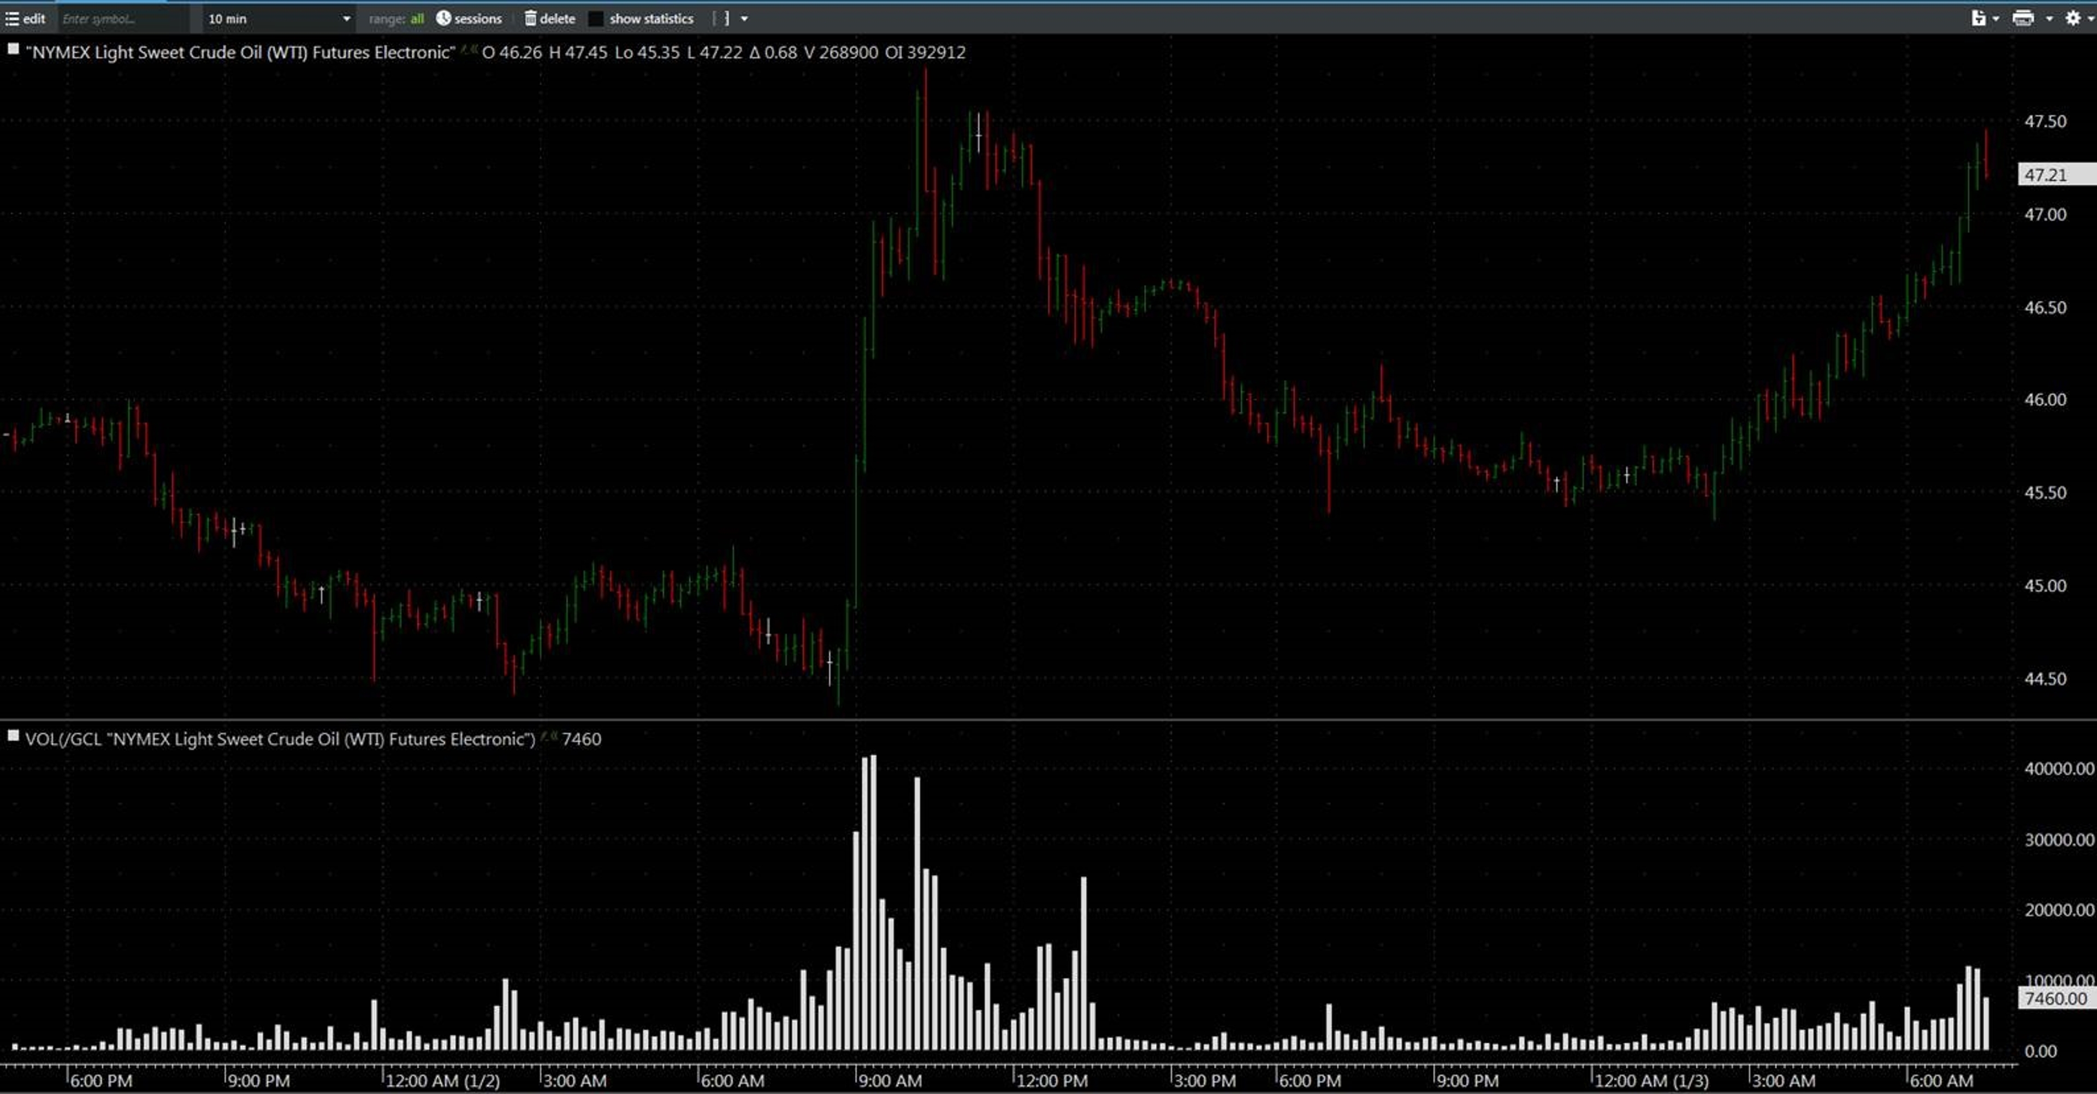Click the 47.21 current price label on the axis

point(2056,174)
